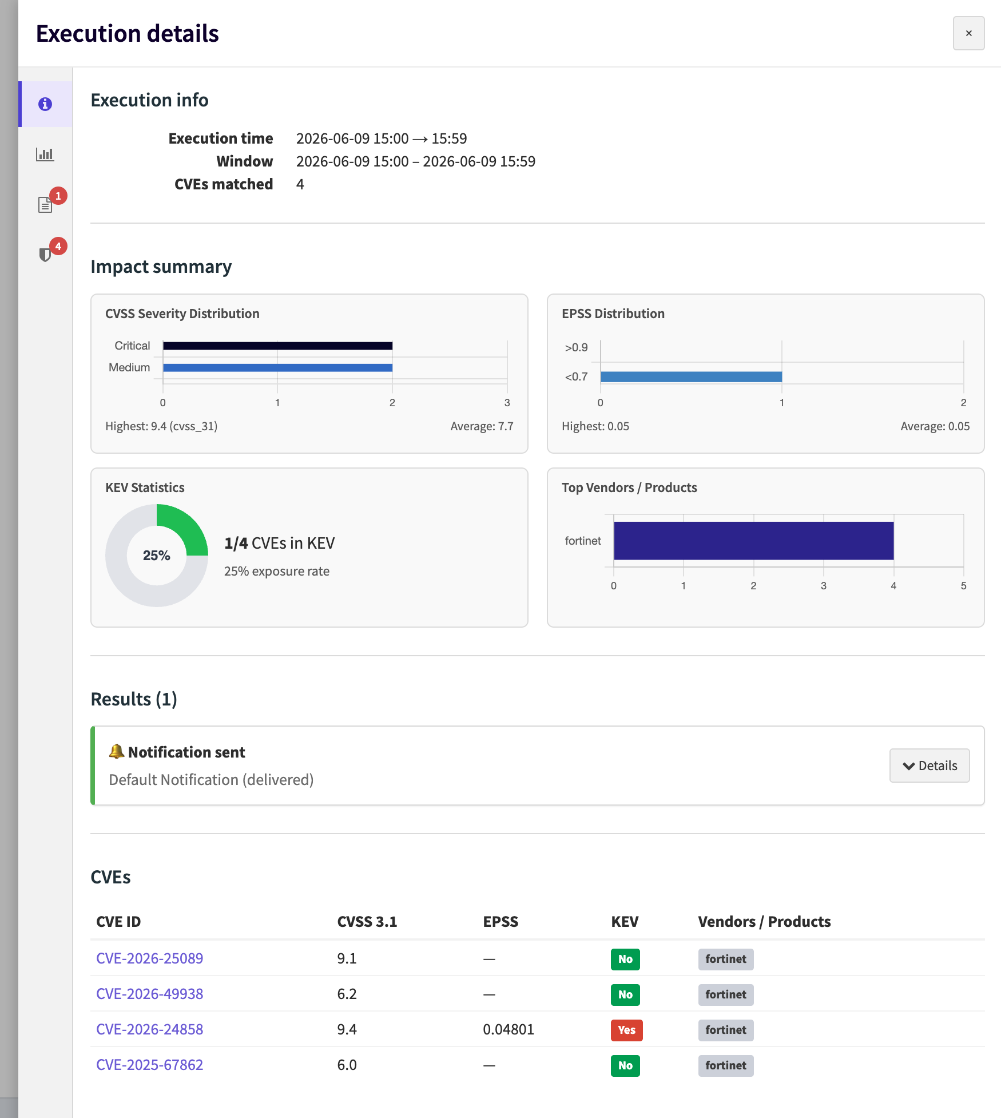Click the CVEs matched value 4
This screenshot has width=1001, height=1118.
click(300, 184)
